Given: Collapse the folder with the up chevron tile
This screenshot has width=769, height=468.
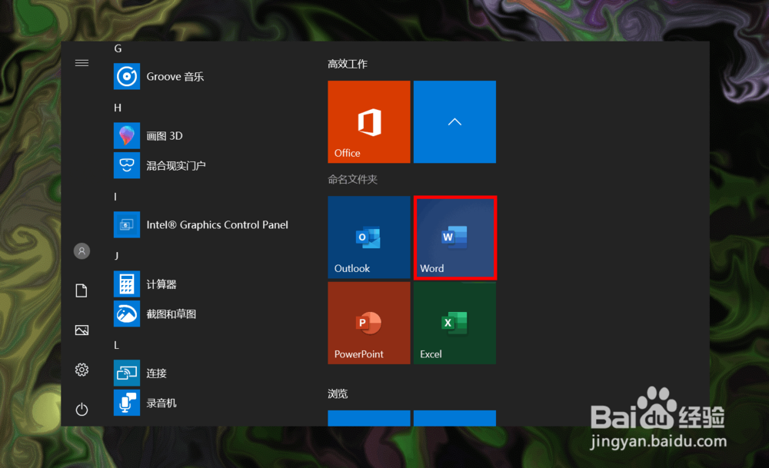Looking at the screenshot, I should pos(454,122).
